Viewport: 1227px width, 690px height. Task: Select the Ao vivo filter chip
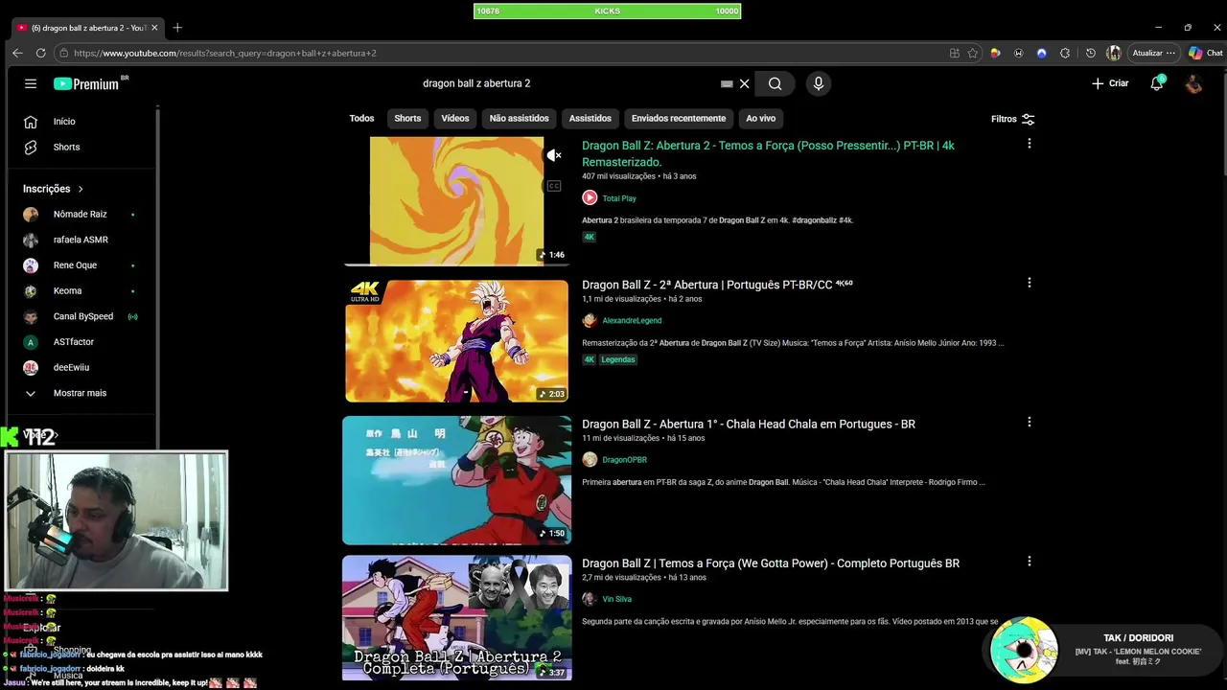pos(761,118)
